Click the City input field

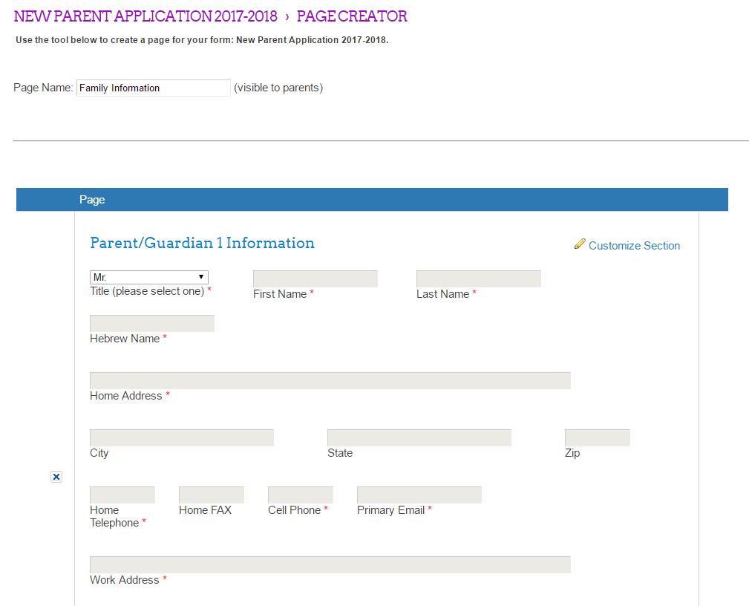(181, 438)
